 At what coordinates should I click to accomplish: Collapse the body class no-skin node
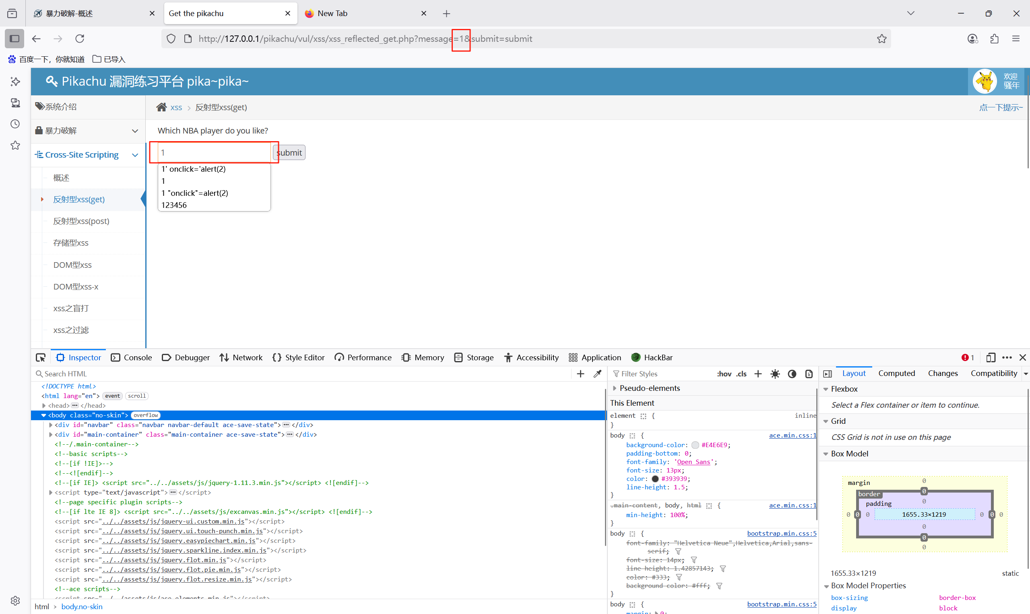tap(43, 415)
